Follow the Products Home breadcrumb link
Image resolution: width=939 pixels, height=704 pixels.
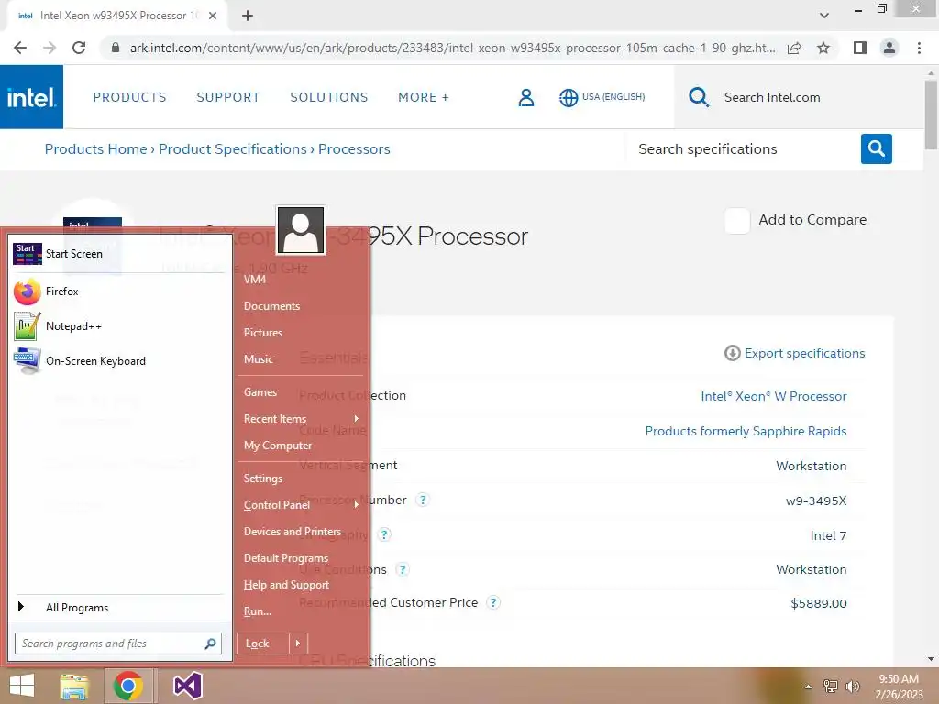coord(95,149)
